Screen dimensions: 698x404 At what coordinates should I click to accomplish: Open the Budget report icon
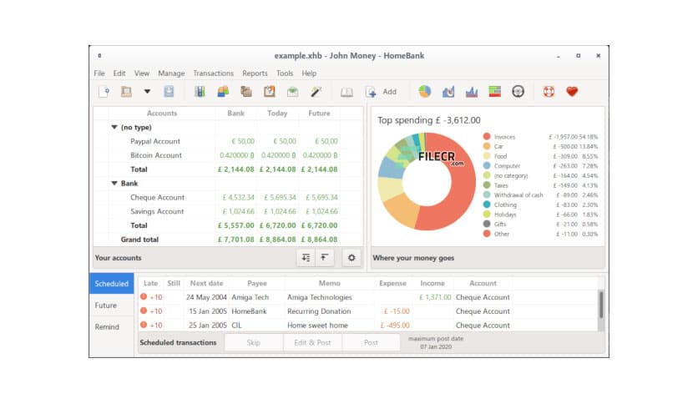pos(494,92)
